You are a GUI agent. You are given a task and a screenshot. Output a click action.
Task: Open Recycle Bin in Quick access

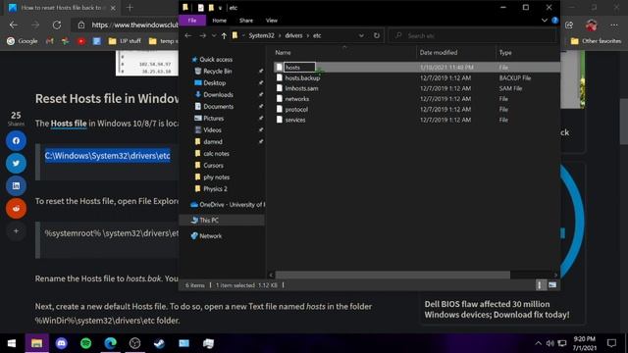217,72
